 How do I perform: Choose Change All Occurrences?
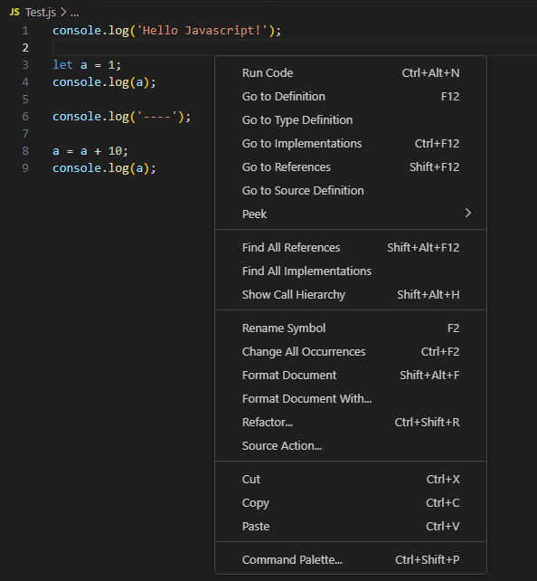coord(351,352)
